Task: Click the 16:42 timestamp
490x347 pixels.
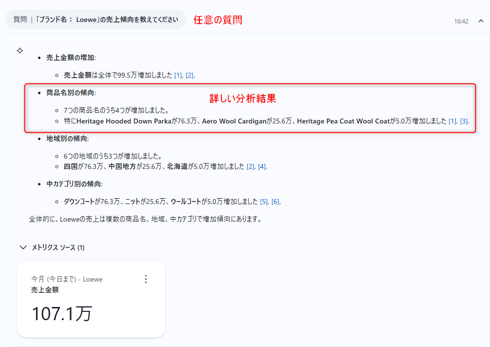Action: pyautogui.click(x=461, y=21)
